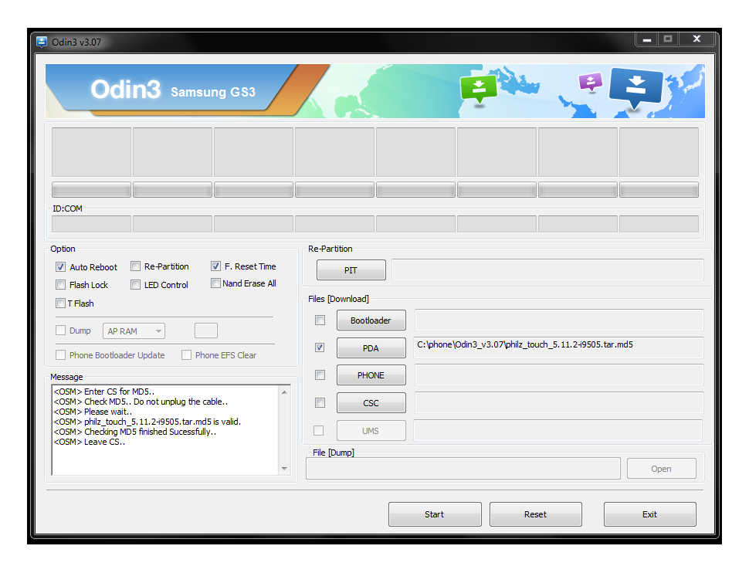Tick the checkbox beside the Bootloader button
749x573 pixels.
pyautogui.click(x=320, y=320)
